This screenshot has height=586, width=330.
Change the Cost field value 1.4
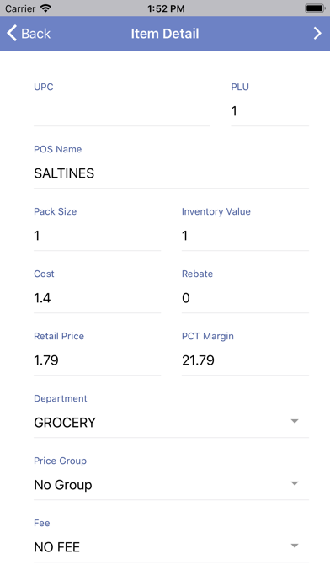coord(97,298)
